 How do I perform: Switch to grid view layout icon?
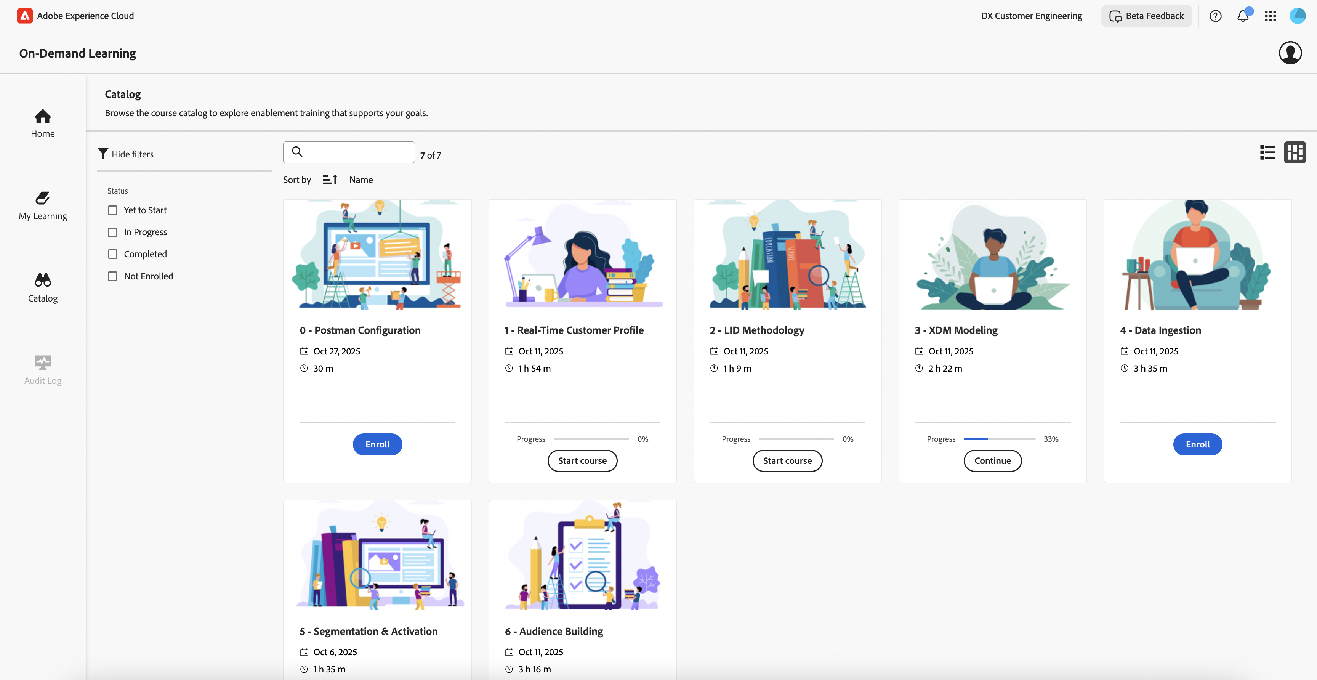tap(1295, 152)
